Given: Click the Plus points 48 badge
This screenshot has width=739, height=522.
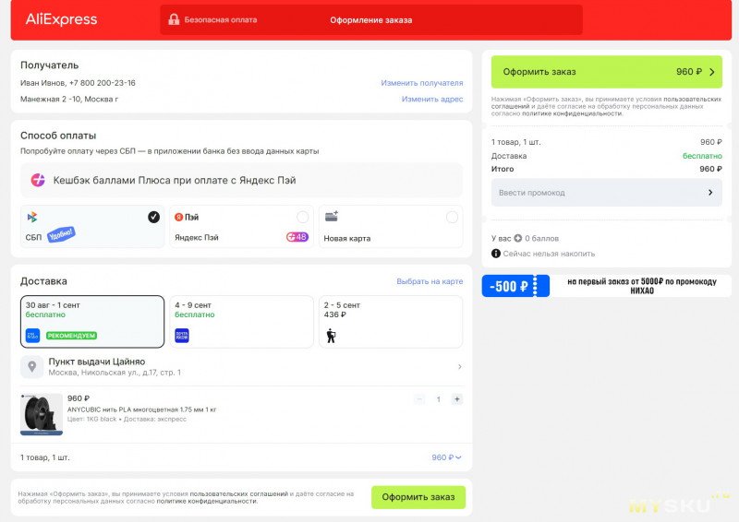Looking at the screenshot, I should coord(297,237).
